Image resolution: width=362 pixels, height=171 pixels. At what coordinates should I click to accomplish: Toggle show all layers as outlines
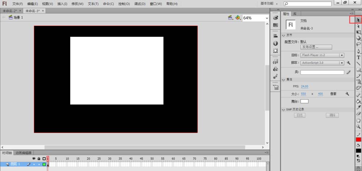44,159
